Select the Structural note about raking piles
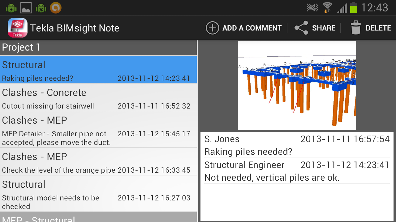The width and height of the screenshot is (396, 222). point(98,70)
